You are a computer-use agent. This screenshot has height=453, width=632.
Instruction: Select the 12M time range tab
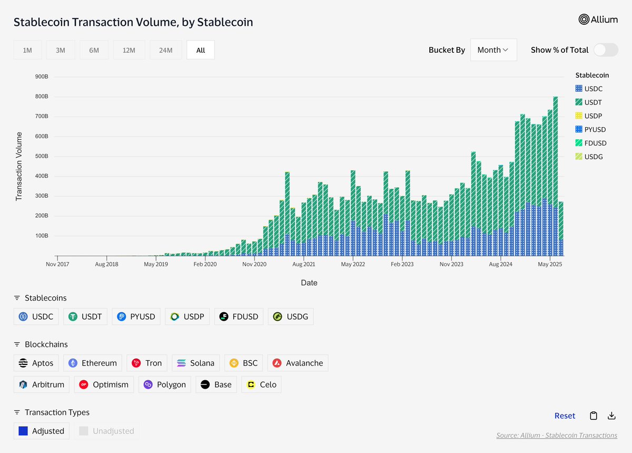tap(129, 50)
